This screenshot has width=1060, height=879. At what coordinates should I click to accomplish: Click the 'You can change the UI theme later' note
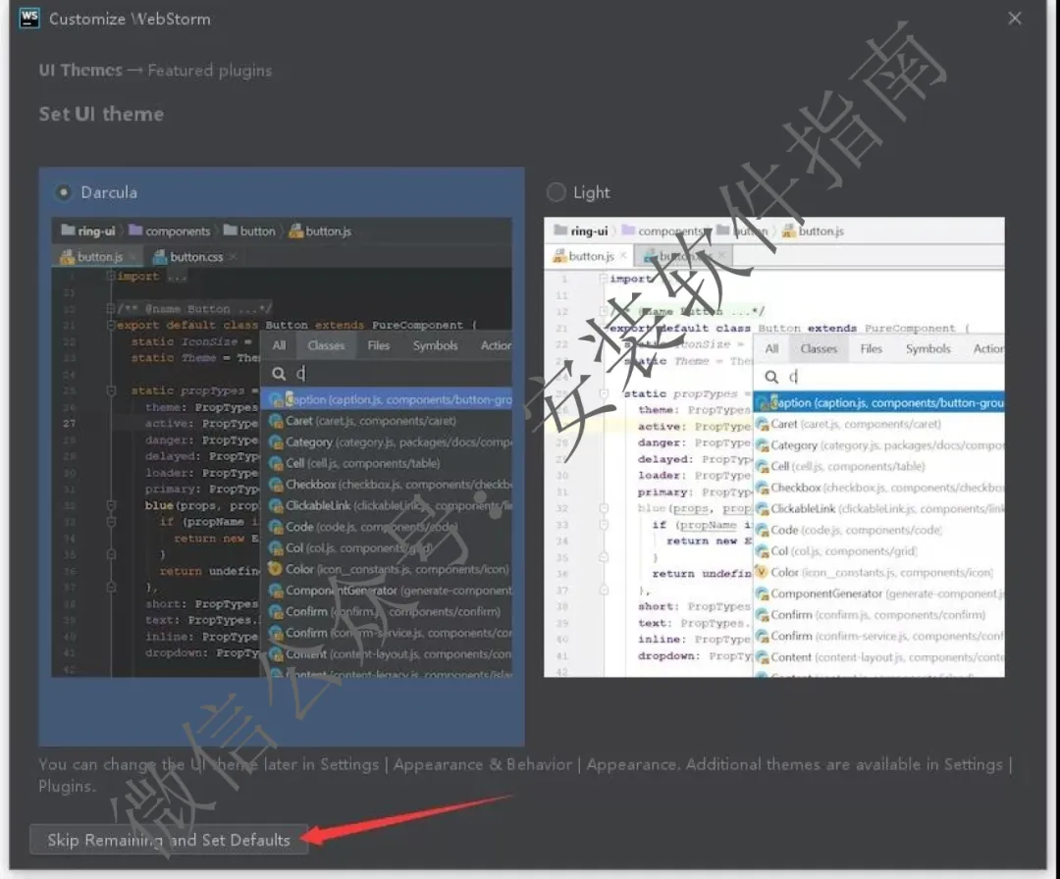(x=525, y=775)
